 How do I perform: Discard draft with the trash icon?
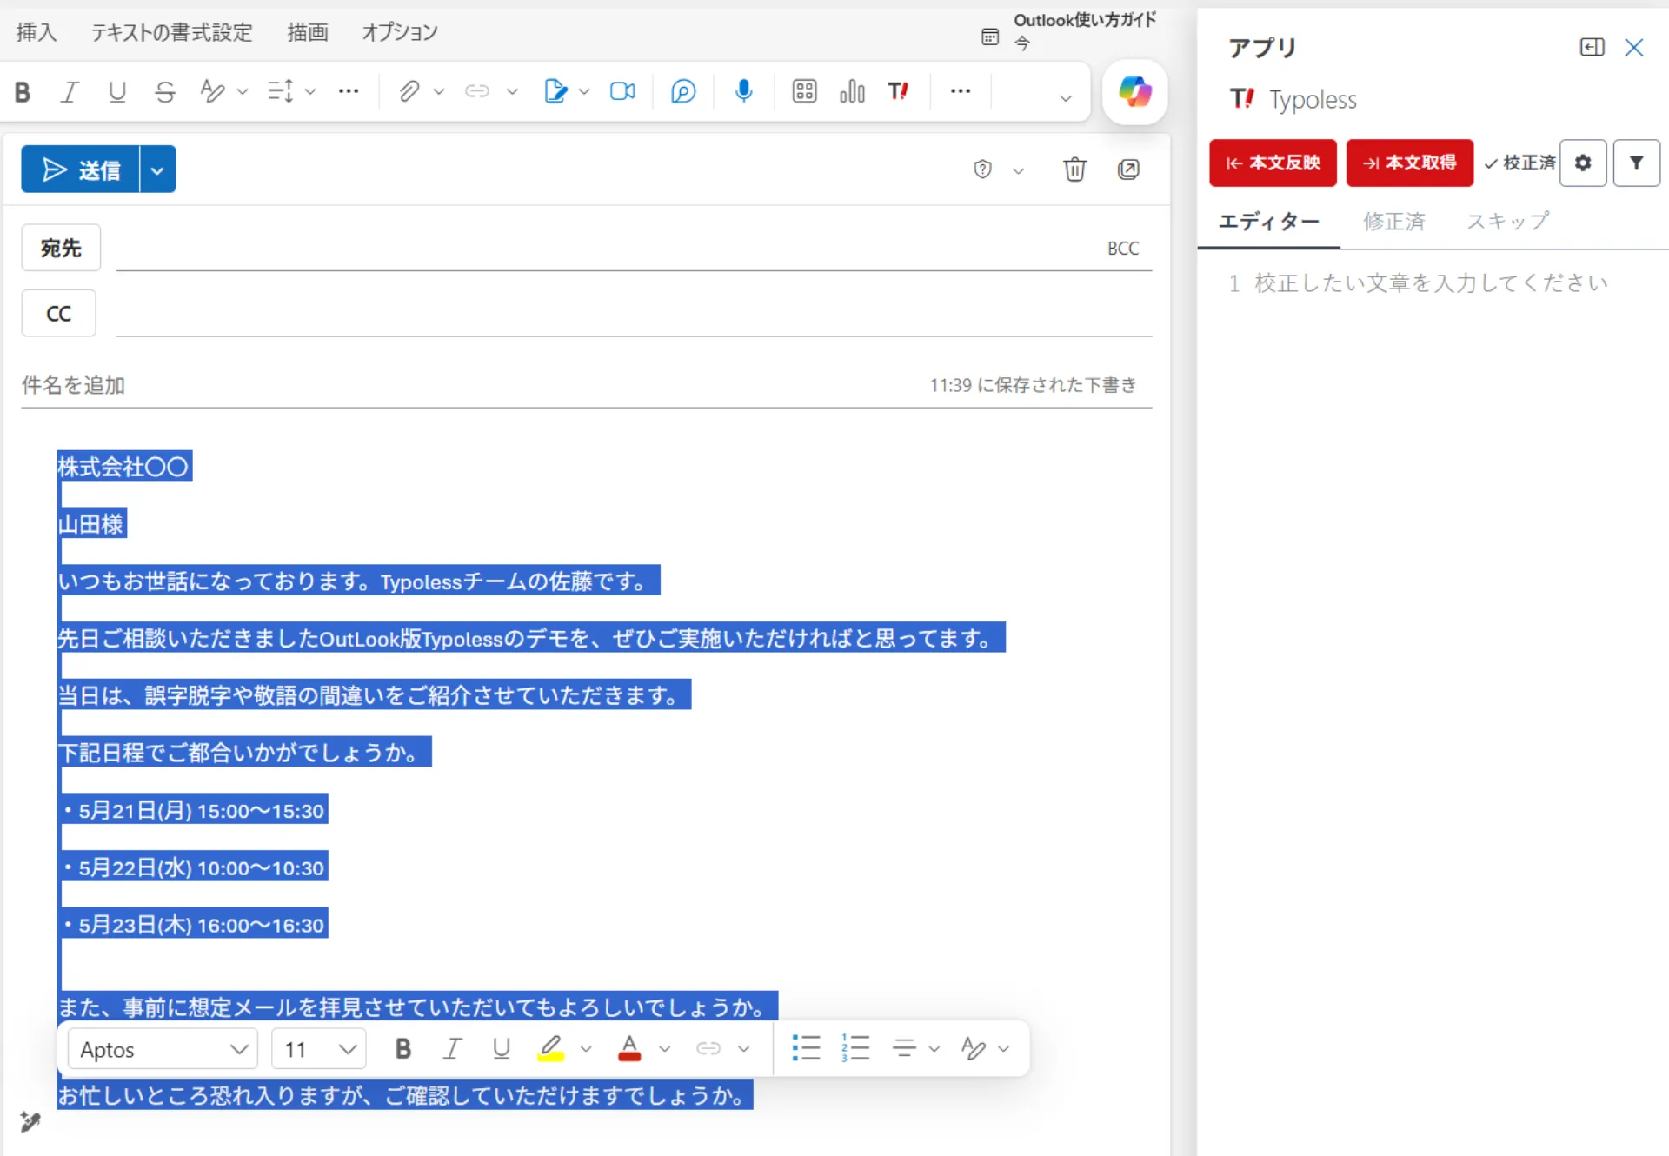pyautogui.click(x=1075, y=169)
